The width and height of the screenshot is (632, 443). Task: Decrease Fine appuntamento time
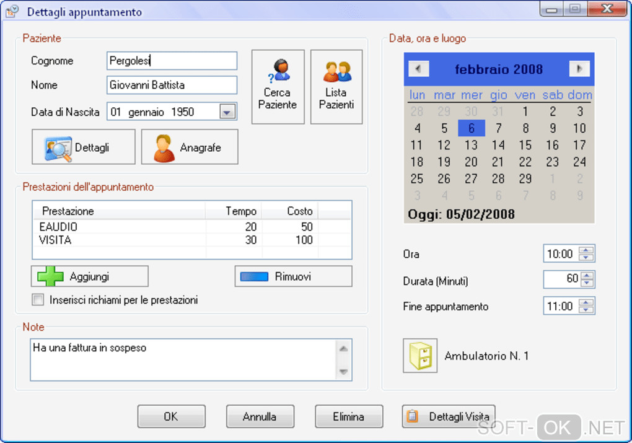pos(586,310)
